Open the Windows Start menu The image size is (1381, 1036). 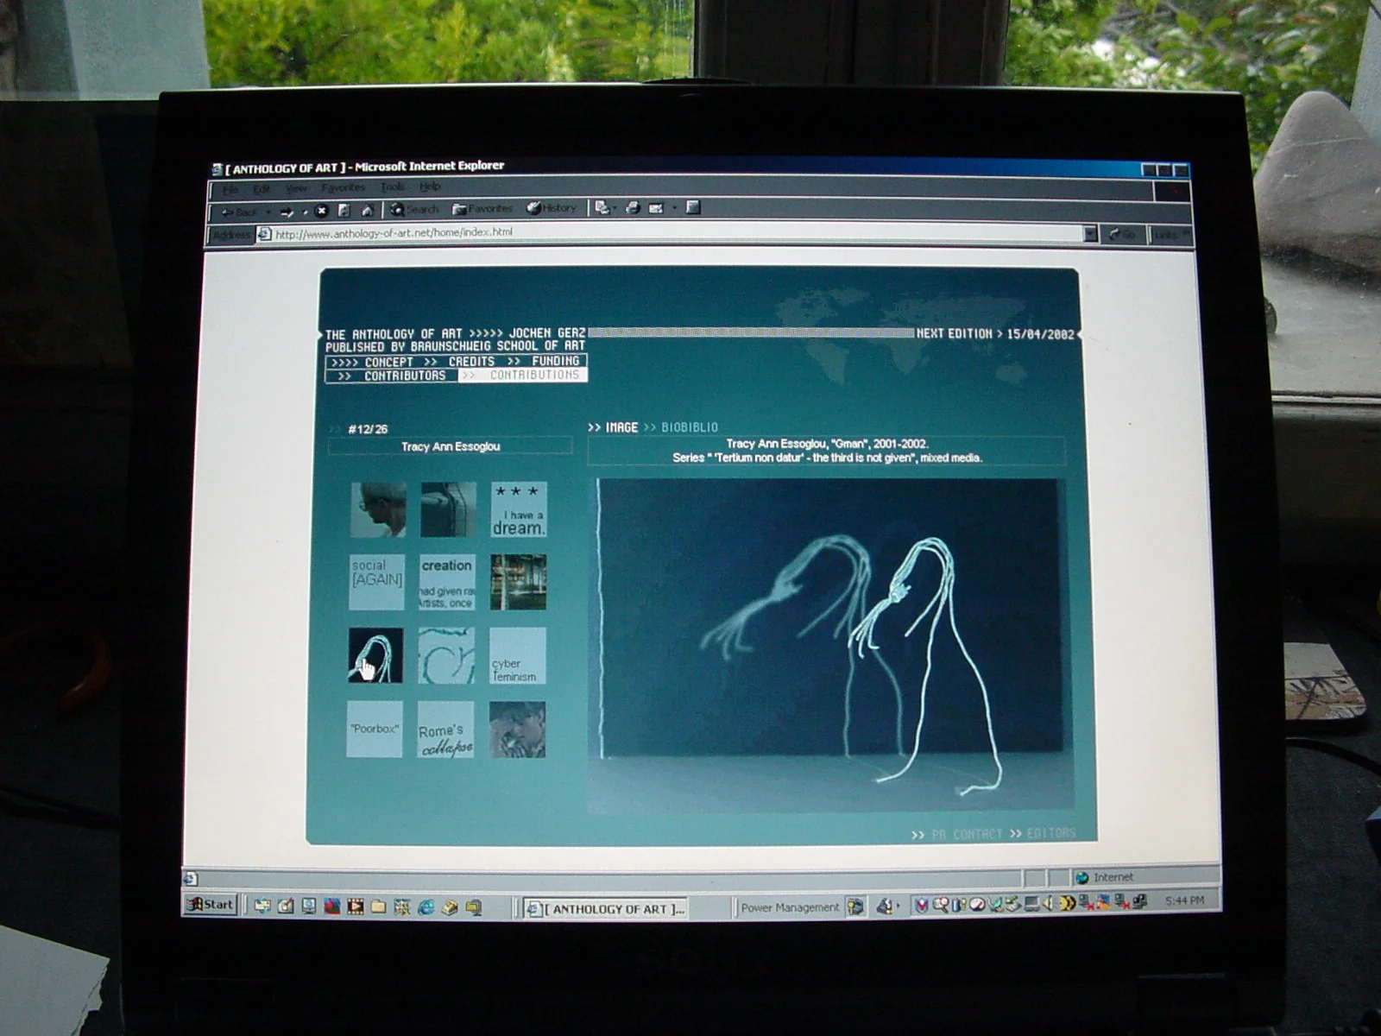211,904
